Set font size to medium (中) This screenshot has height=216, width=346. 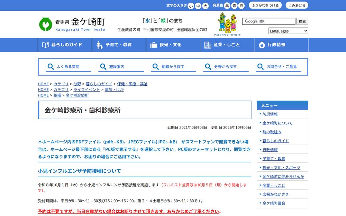coord(198,6)
